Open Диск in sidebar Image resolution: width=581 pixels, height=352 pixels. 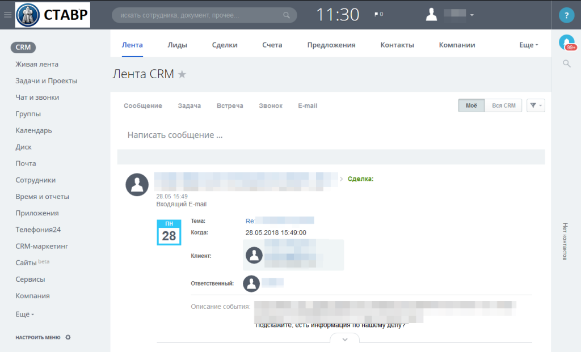24,147
